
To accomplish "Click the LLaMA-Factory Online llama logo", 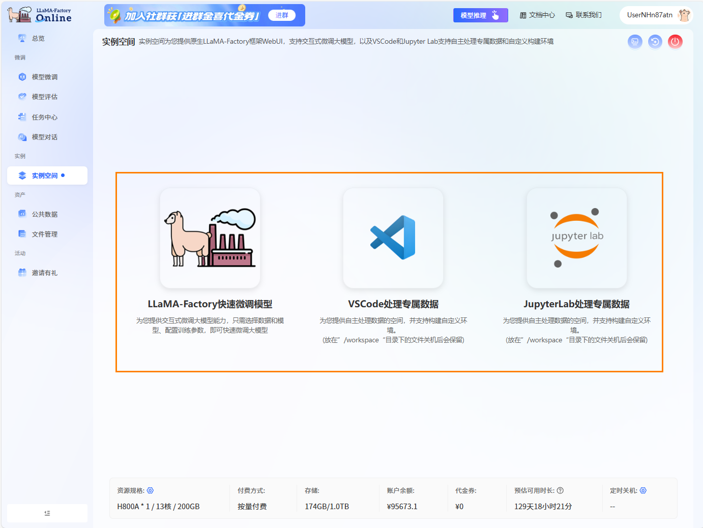I will [19, 14].
